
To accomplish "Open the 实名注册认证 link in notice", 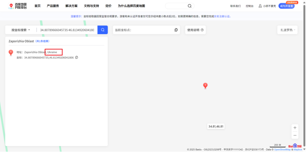I will click(x=222, y=16).
